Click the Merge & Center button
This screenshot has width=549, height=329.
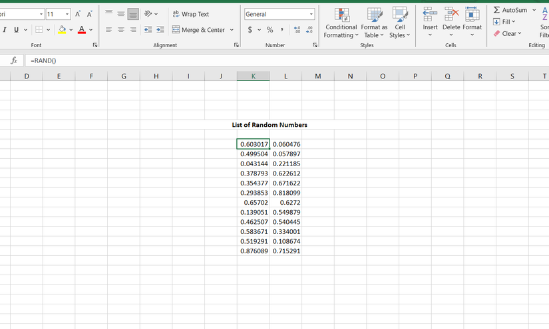[199, 30]
